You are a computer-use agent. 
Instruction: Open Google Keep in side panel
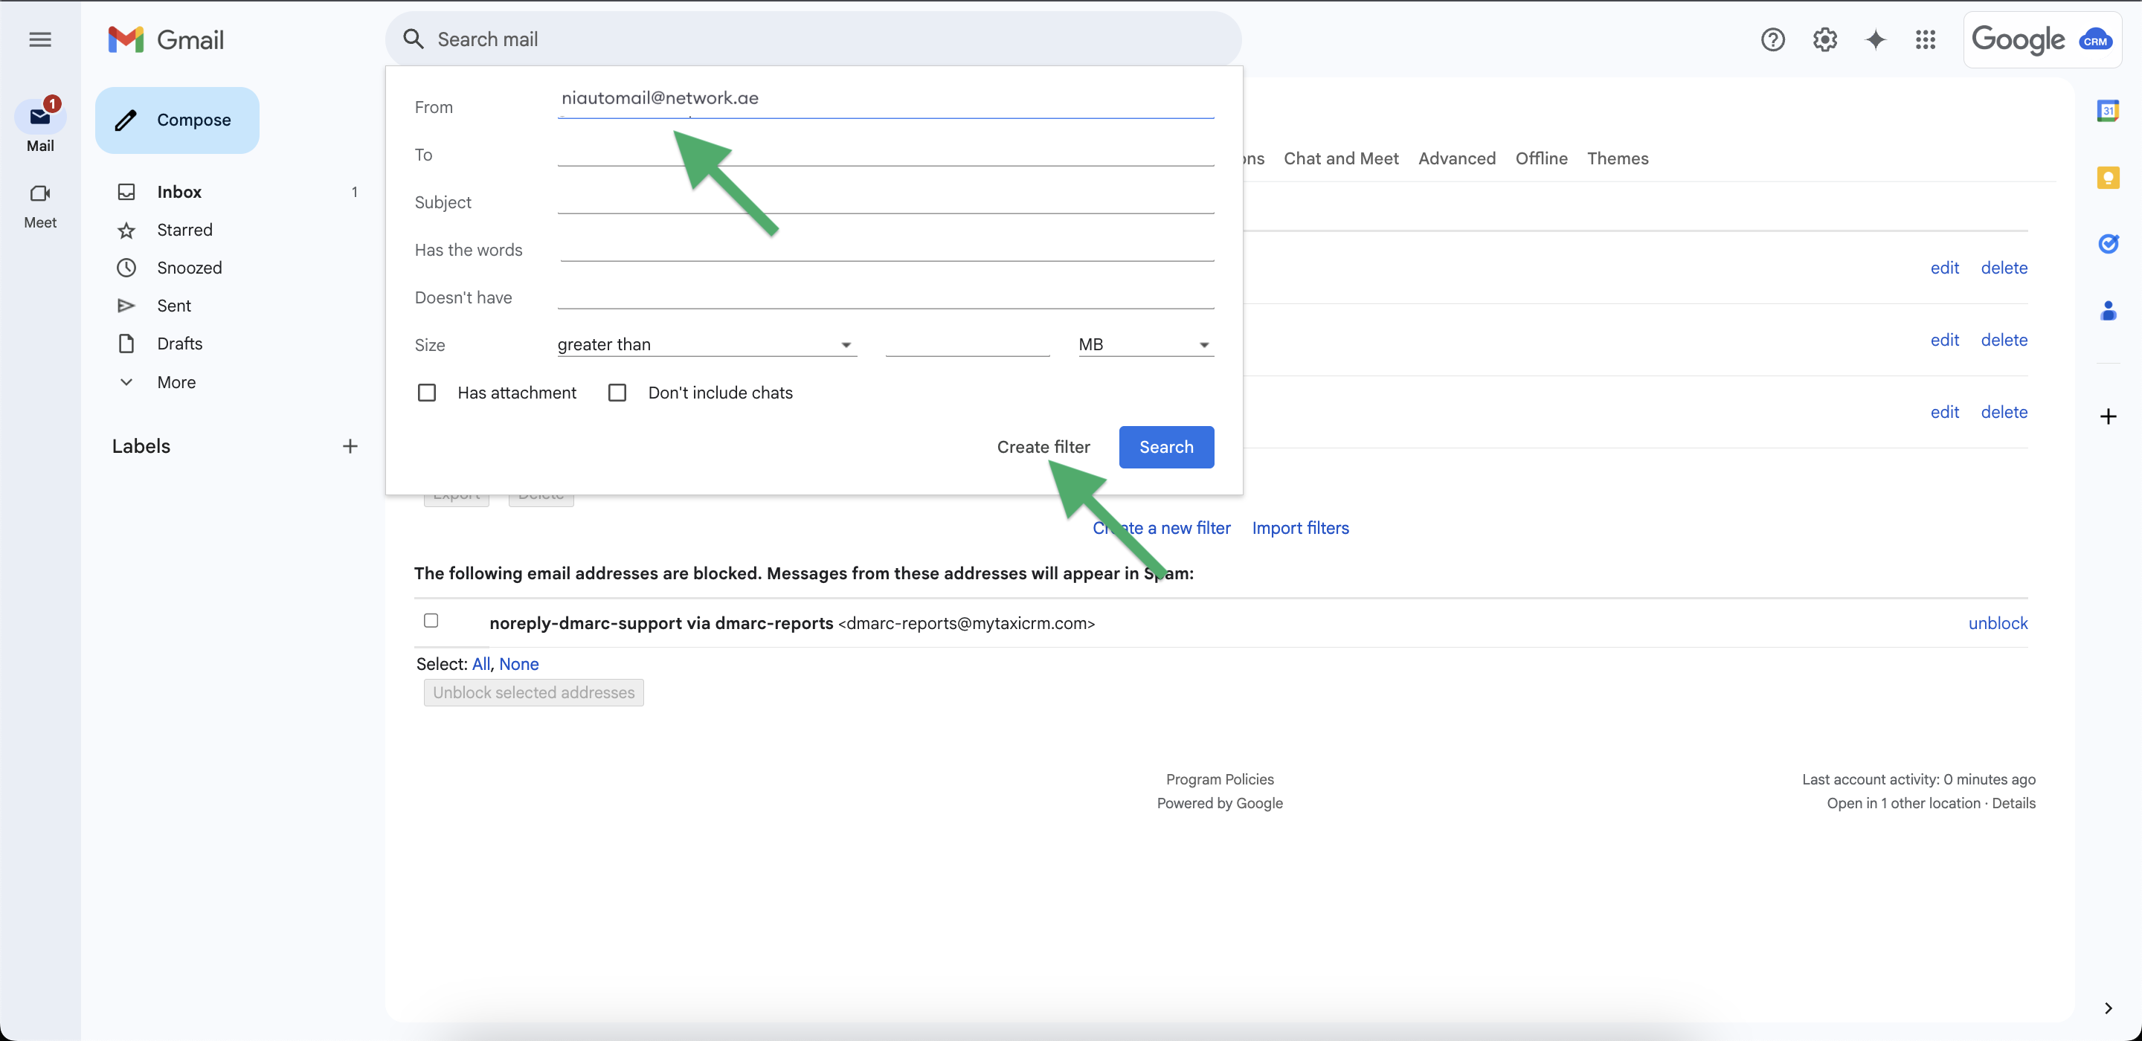tap(2108, 177)
